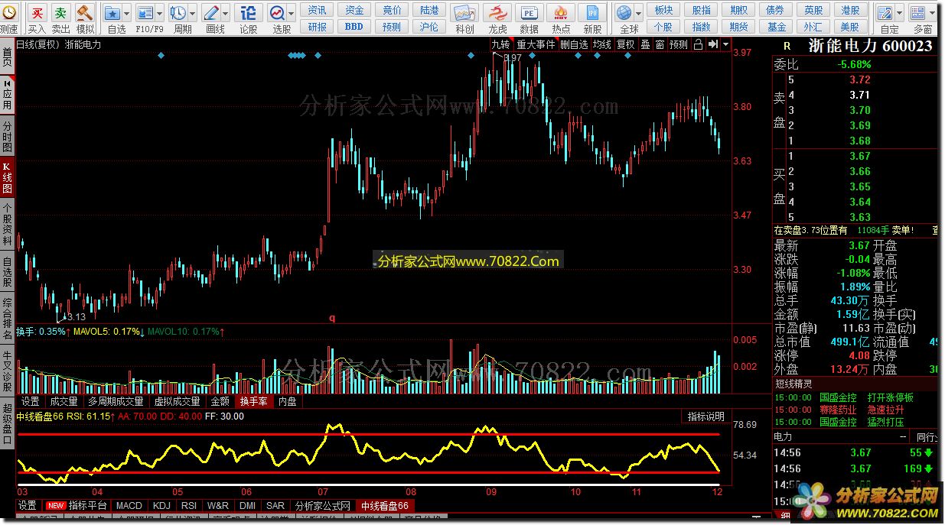
Task: Open the 自定 custom layout icon
Action: [885, 13]
